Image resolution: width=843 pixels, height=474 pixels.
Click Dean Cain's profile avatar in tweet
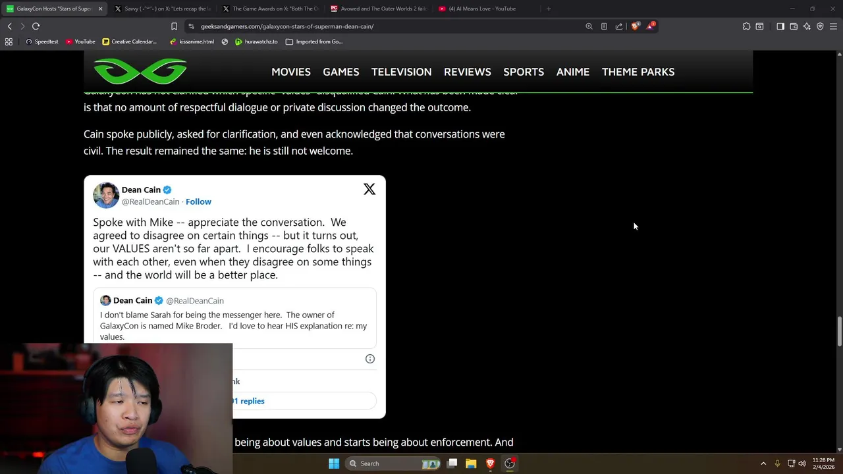(x=105, y=196)
